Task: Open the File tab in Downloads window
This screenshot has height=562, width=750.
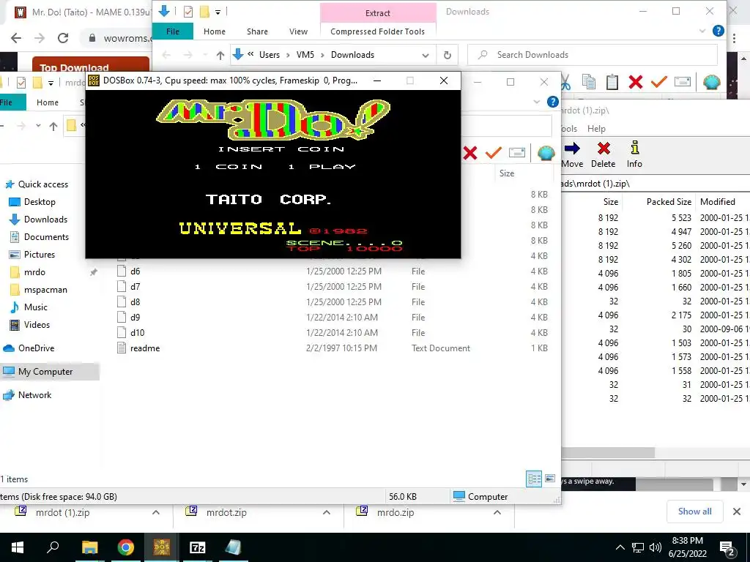Action: (173, 31)
